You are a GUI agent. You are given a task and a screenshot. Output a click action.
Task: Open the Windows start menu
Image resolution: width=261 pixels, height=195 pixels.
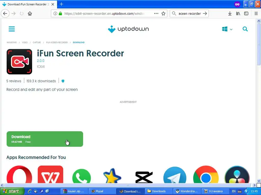point(12,191)
